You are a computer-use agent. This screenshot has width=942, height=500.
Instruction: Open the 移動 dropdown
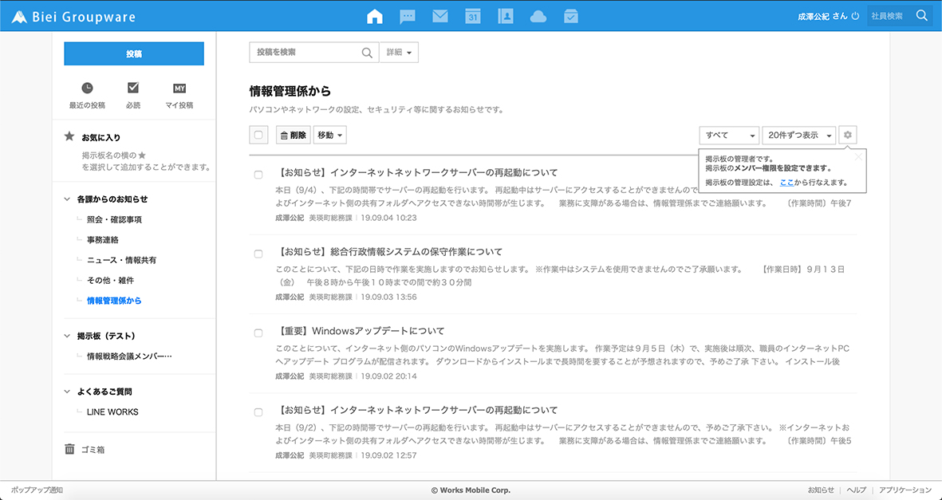pyautogui.click(x=330, y=136)
